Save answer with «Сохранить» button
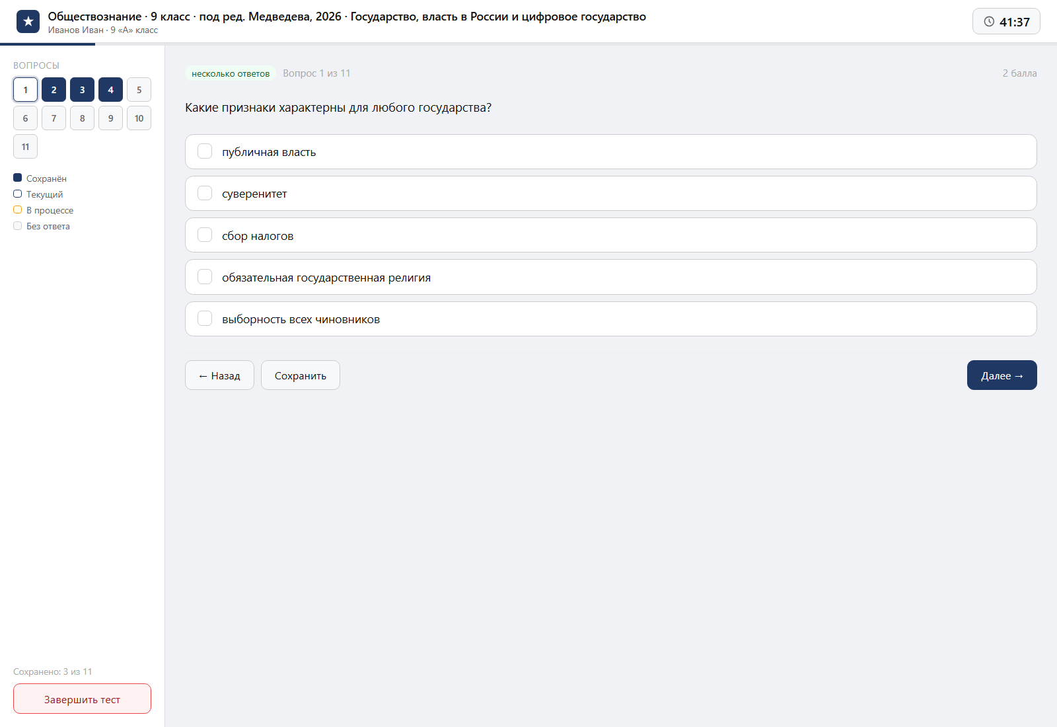1057x727 pixels. click(x=301, y=375)
